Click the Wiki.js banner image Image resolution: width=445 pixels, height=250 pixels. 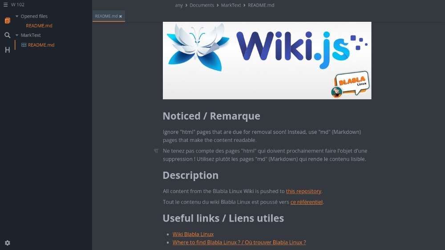click(x=267, y=60)
